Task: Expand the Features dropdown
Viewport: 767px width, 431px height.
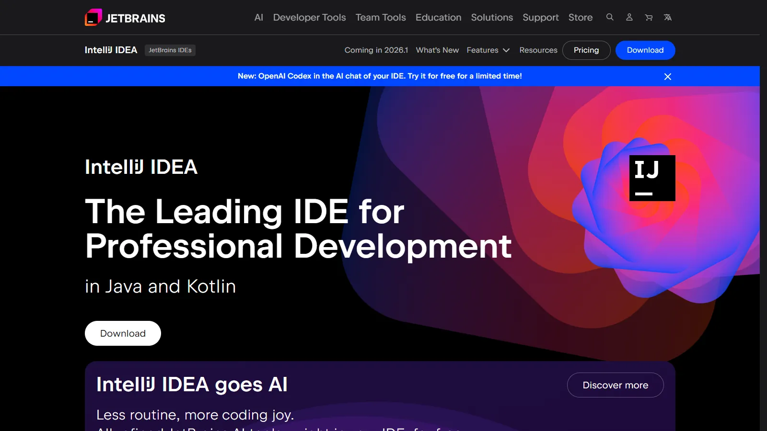Action: pyautogui.click(x=488, y=50)
